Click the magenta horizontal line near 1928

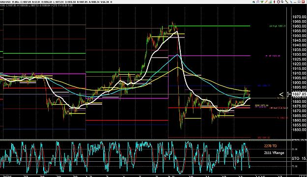[209, 56]
